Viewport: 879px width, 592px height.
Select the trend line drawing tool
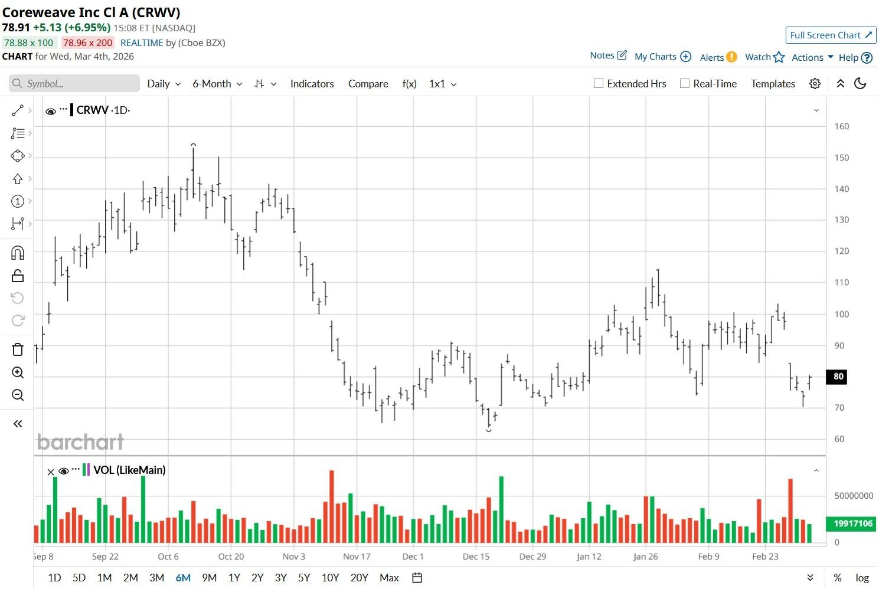pos(18,110)
